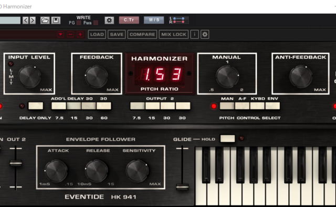Toggle the PG write checkbox
Viewport: 336px width, 207px height.
pyautogui.click(x=79, y=23)
